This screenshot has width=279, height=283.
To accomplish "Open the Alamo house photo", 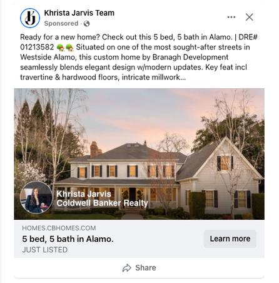I will pyautogui.click(x=139, y=154).
